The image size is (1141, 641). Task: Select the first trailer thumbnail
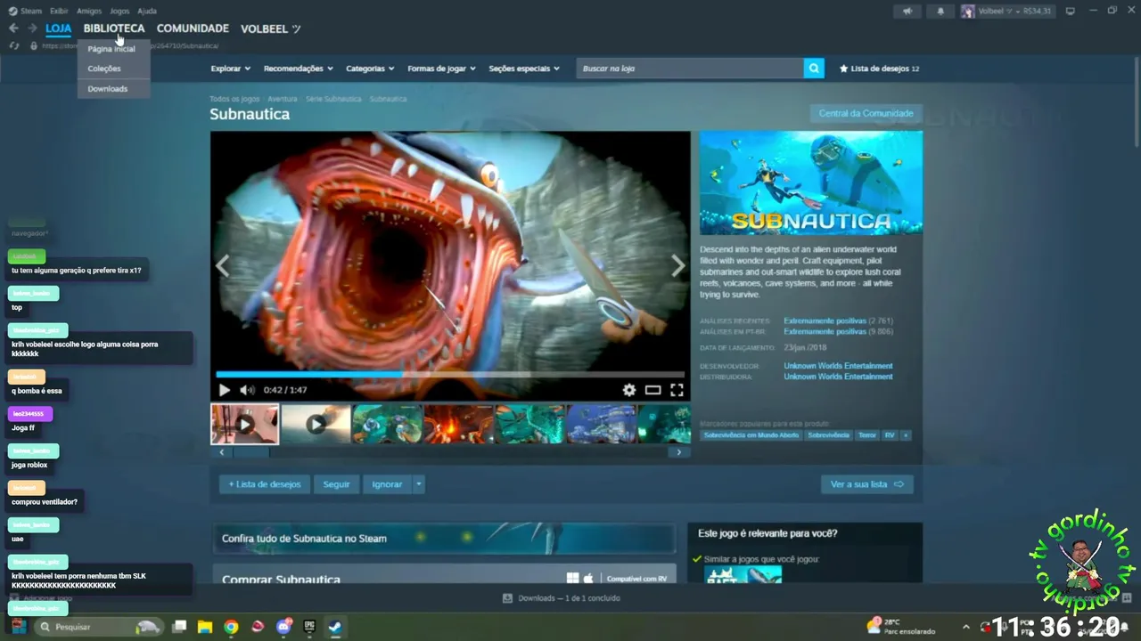pyautogui.click(x=244, y=424)
